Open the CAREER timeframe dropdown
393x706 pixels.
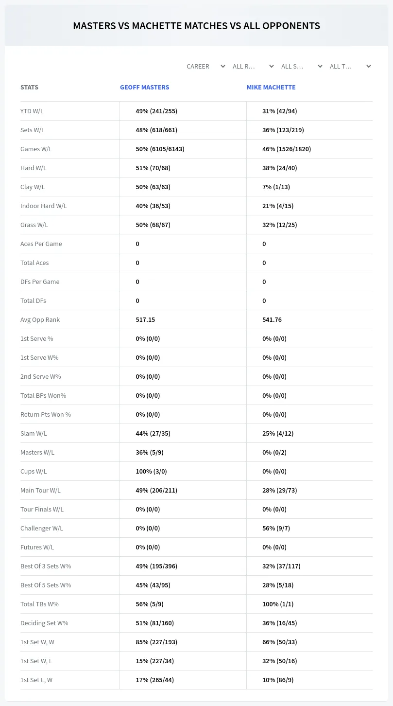(x=205, y=66)
